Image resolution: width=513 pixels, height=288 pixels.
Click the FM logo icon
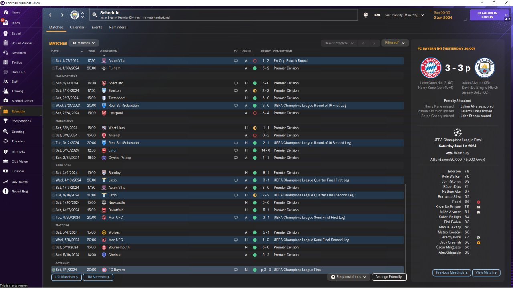click(377, 15)
